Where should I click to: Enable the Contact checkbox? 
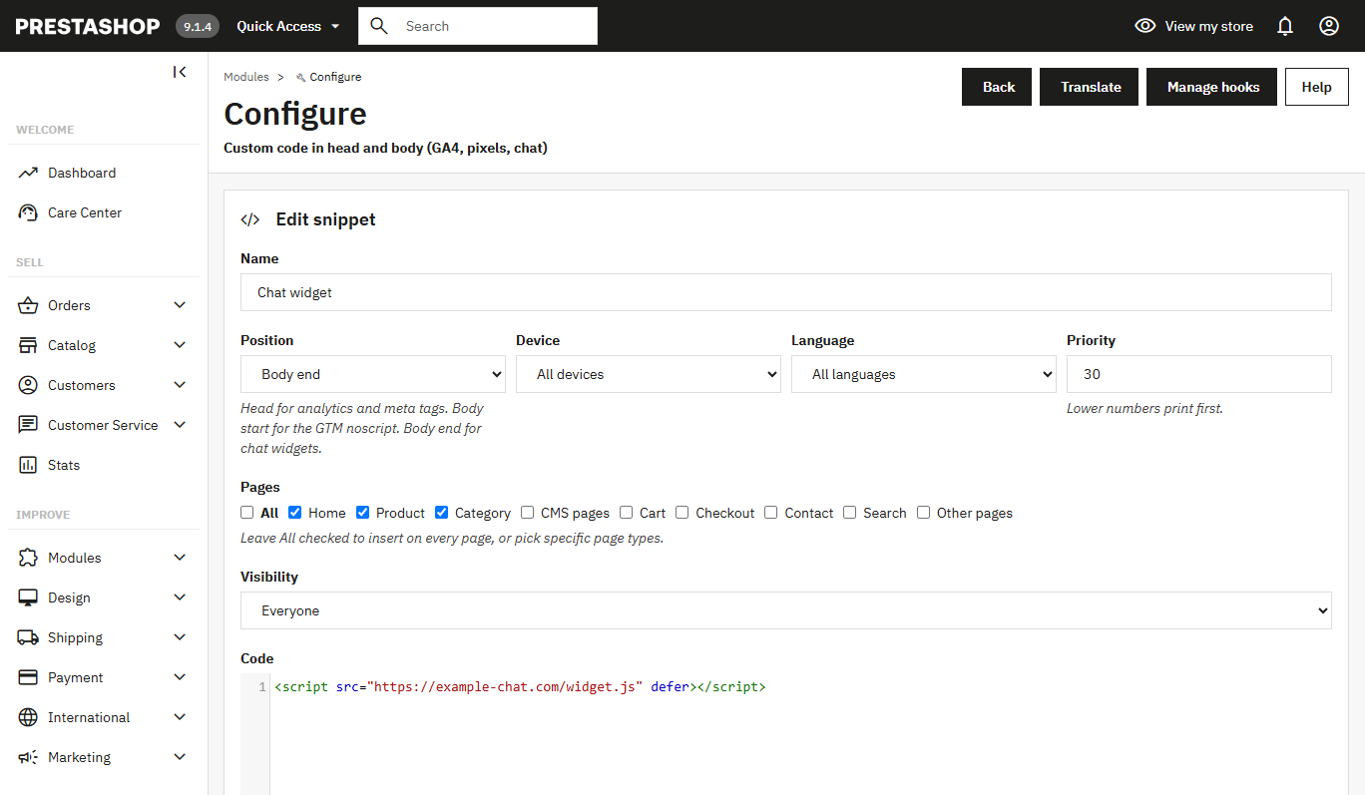point(770,513)
